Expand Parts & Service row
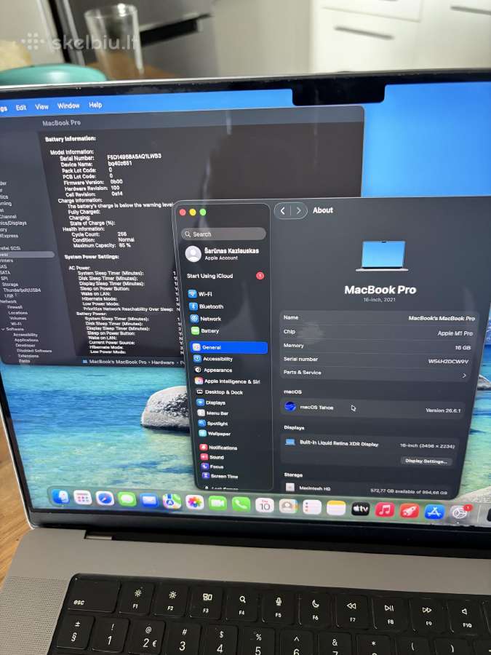This screenshot has width=491, height=655. tap(375, 373)
